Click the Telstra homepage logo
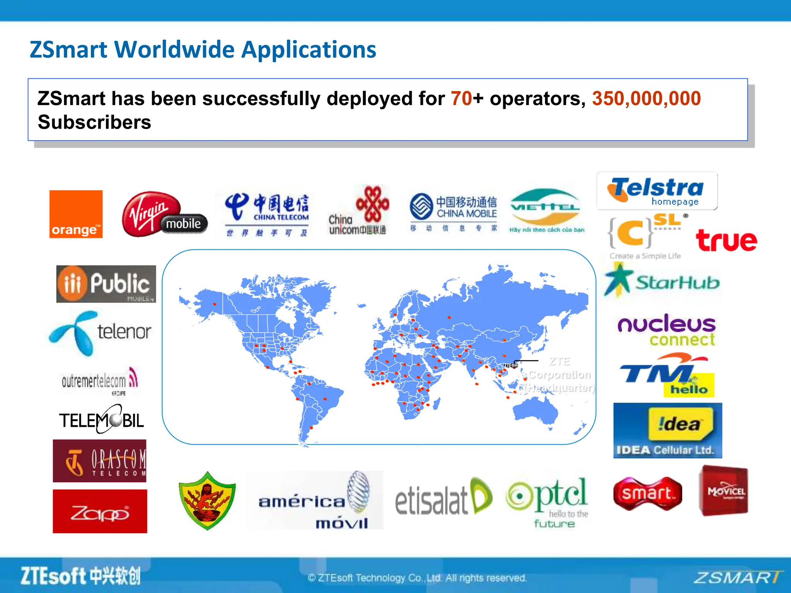Viewport: 791px width, 593px height. 657,191
